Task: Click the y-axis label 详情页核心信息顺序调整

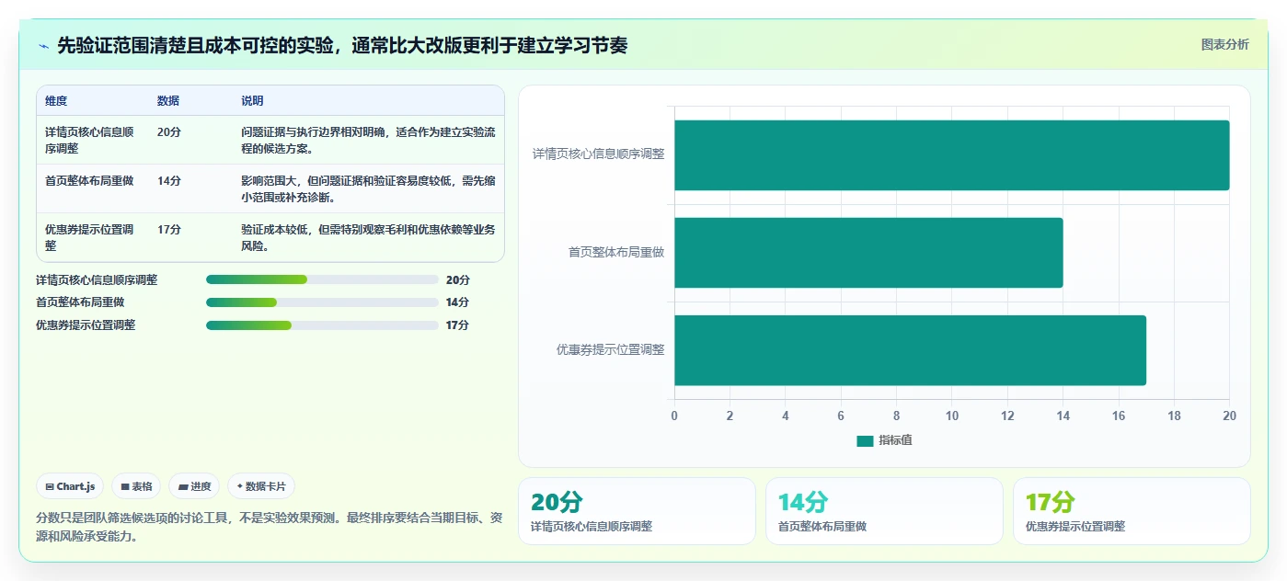Action: click(598, 154)
